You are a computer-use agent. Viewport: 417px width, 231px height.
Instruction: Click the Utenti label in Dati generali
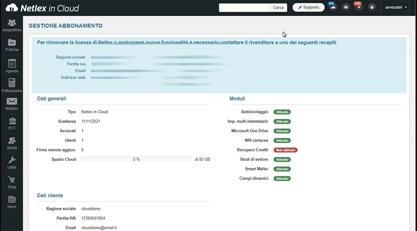click(x=70, y=140)
